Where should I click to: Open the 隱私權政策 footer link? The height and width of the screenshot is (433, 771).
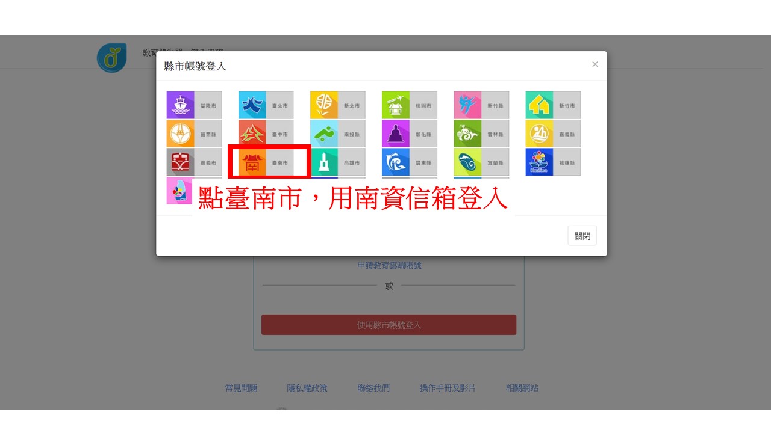307,388
